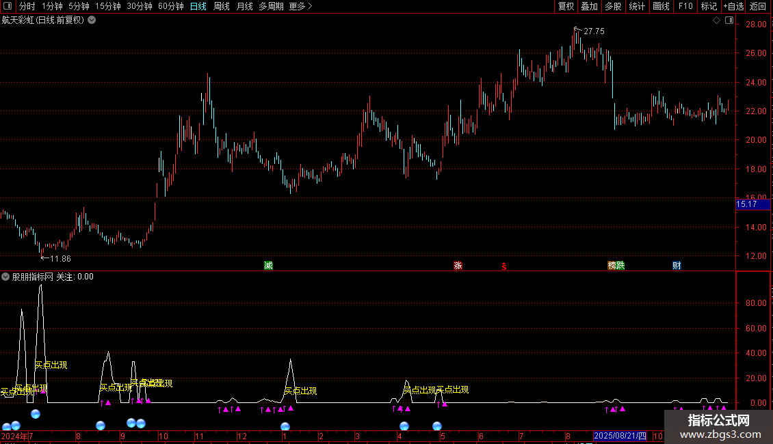773x444 pixels.
Task: Click the 11.86 low price label
Action: [x=60, y=258]
